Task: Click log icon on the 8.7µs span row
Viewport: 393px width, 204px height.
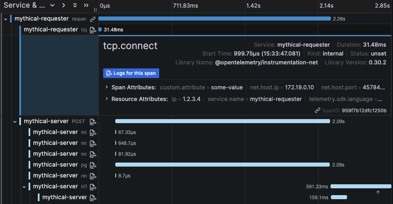Action: coord(93,176)
